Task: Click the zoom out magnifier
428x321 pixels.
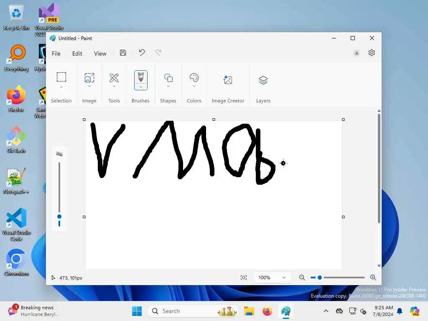Action: pyautogui.click(x=302, y=278)
